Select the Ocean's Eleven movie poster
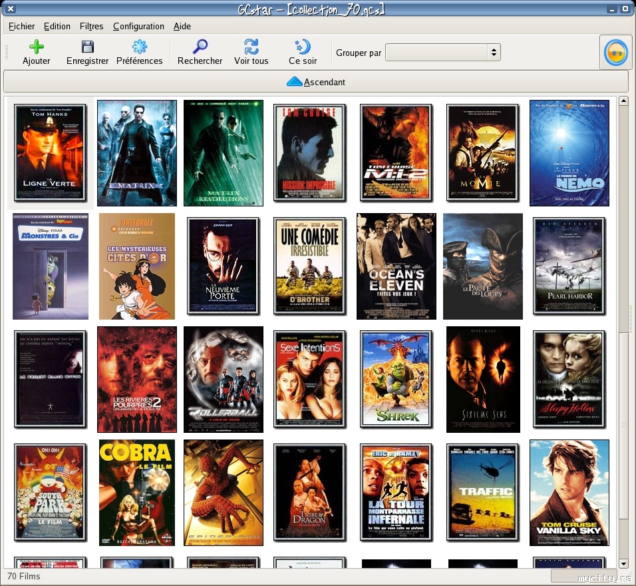The width and height of the screenshot is (636, 586). click(397, 266)
